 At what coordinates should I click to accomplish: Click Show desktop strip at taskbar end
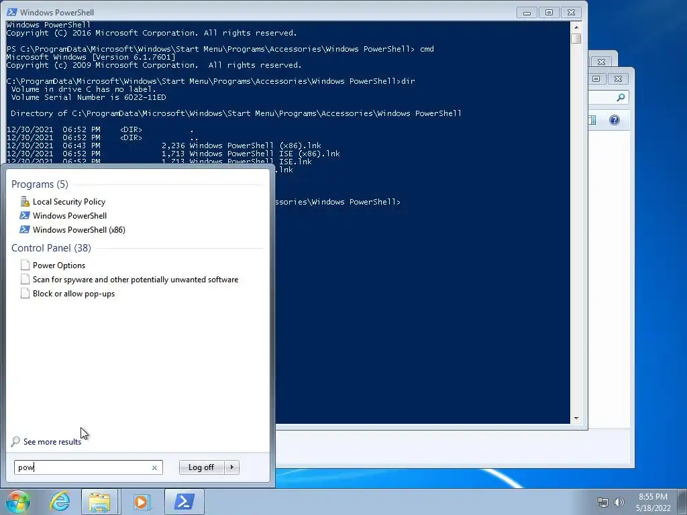(682, 502)
